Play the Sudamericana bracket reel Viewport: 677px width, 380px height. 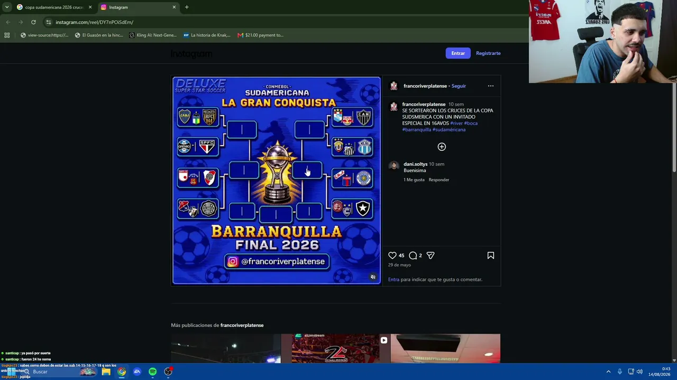[276, 180]
